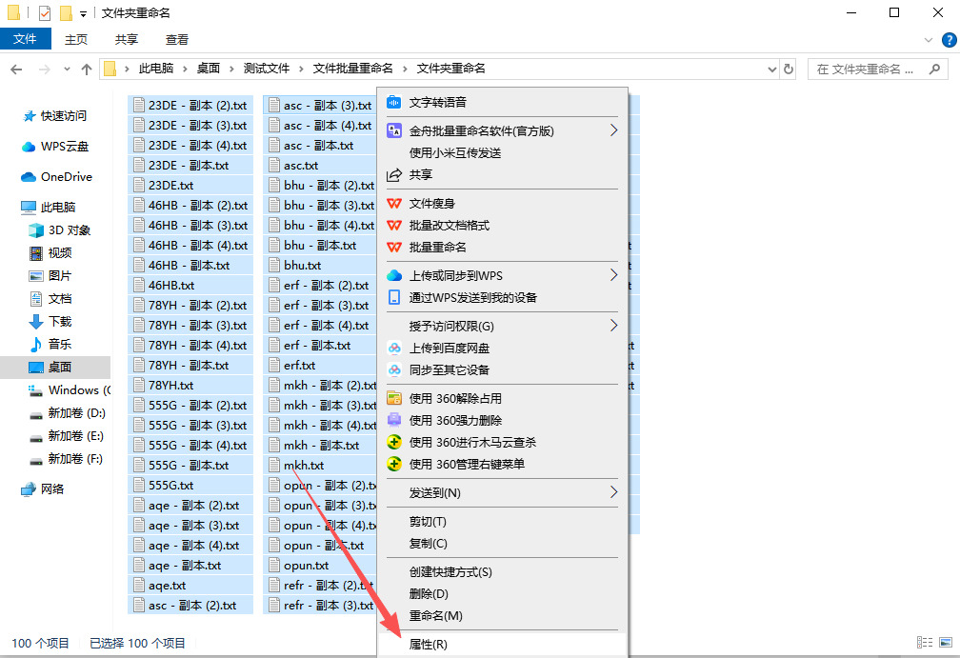The width and height of the screenshot is (960, 658).
Task: Go up one folder level arrow
Action: pos(87,70)
